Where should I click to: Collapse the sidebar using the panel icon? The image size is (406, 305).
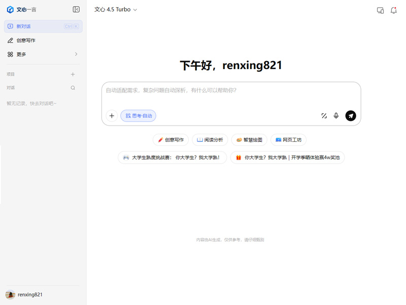click(x=77, y=9)
